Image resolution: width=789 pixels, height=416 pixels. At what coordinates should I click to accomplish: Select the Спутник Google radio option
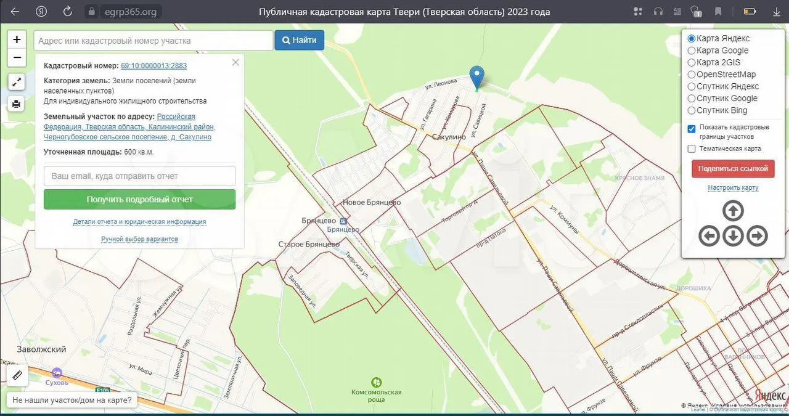point(692,99)
